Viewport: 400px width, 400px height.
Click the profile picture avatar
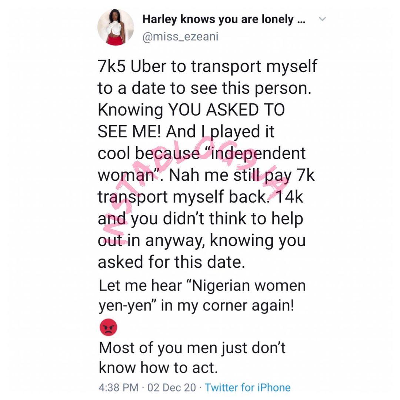116,27
